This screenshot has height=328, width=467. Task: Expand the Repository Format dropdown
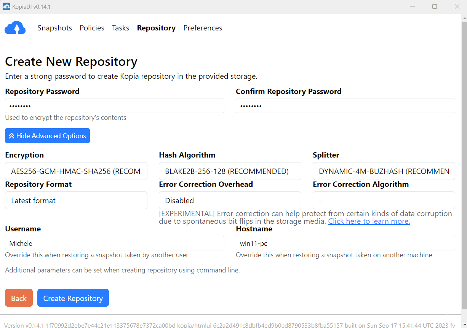coord(76,201)
